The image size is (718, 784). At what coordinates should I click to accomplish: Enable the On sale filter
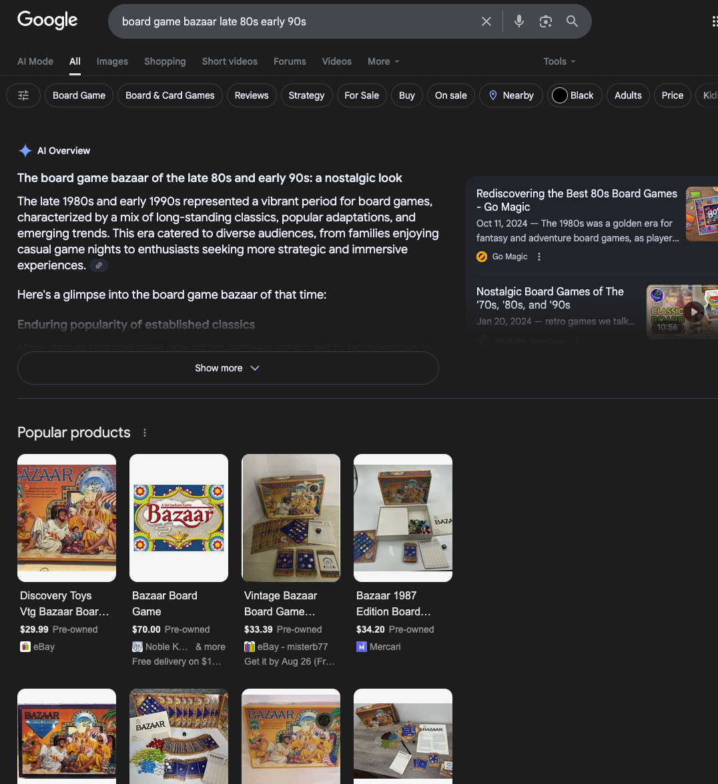point(451,95)
